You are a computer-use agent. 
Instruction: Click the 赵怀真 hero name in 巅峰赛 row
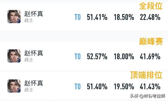pos(34,53)
